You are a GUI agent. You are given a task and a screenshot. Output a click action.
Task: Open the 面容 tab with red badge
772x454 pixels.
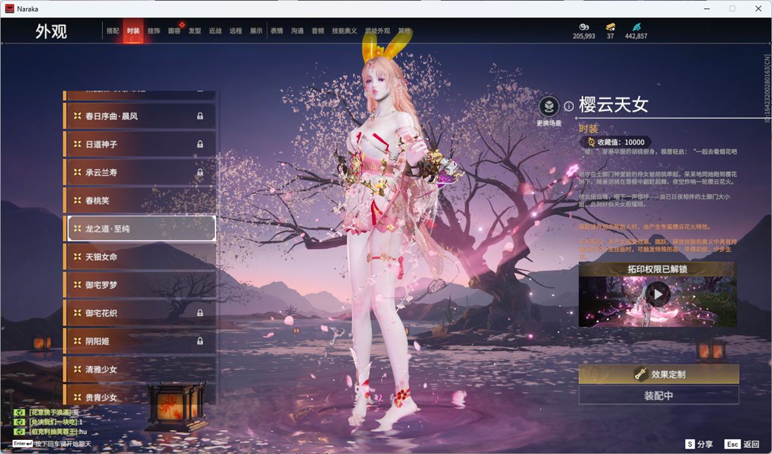[x=174, y=31]
